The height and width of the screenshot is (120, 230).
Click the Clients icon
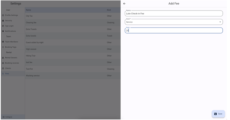(3, 68)
